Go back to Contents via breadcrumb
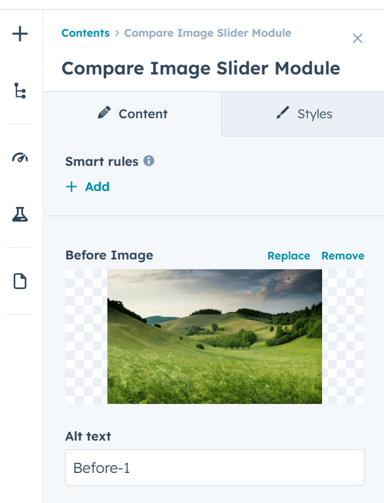 [x=86, y=33]
